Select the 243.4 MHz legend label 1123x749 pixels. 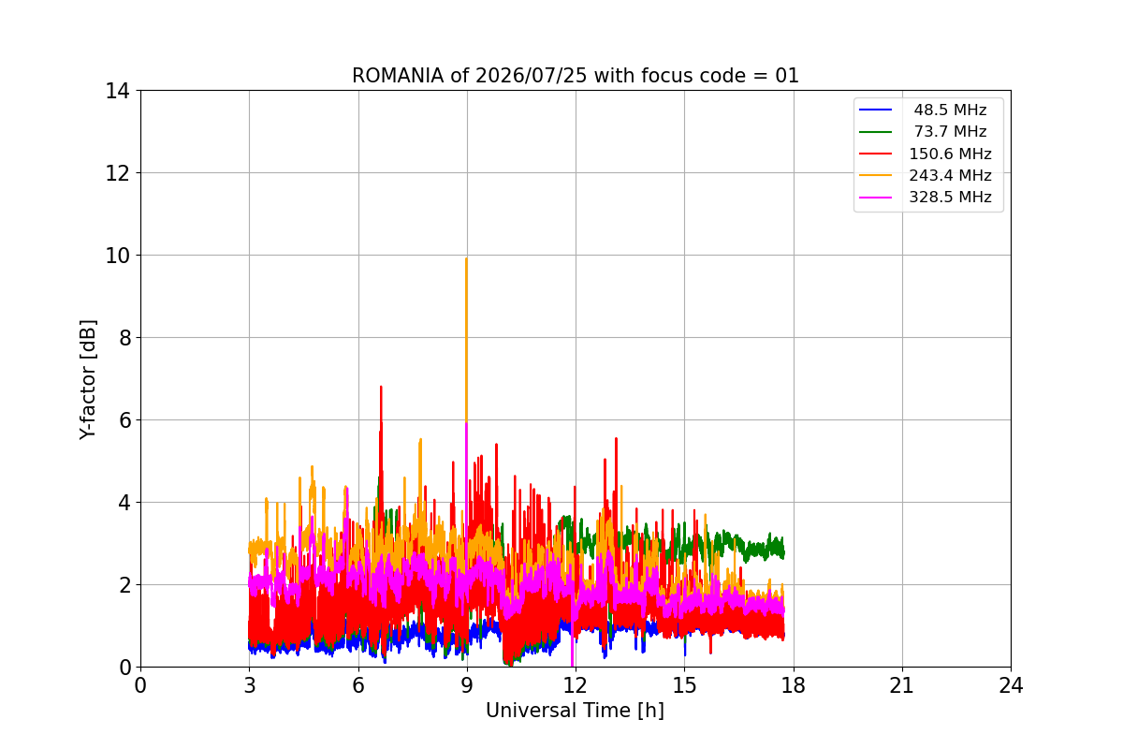tap(950, 175)
